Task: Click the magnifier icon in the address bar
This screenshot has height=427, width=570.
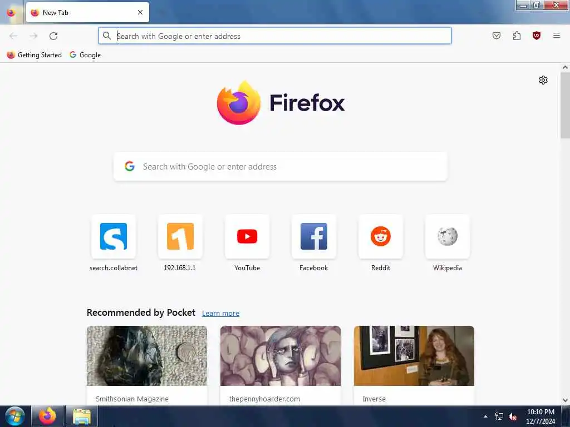Action: (106, 36)
